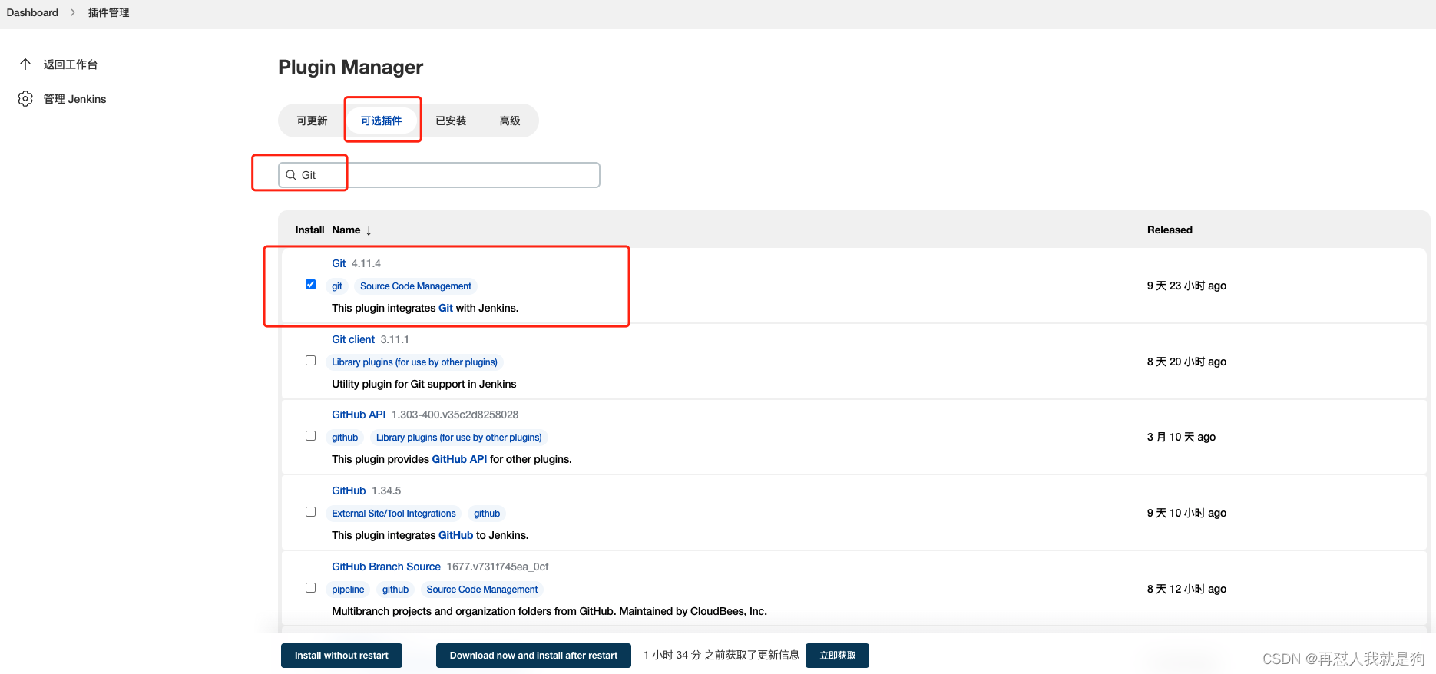Uncheck the Git 4.11.4 plugin checkbox
The image size is (1436, 674).
(310, 284)
